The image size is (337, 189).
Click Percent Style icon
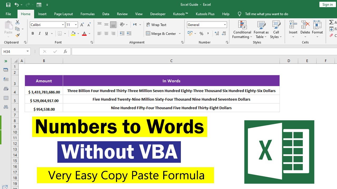click(x=201, y=34)
